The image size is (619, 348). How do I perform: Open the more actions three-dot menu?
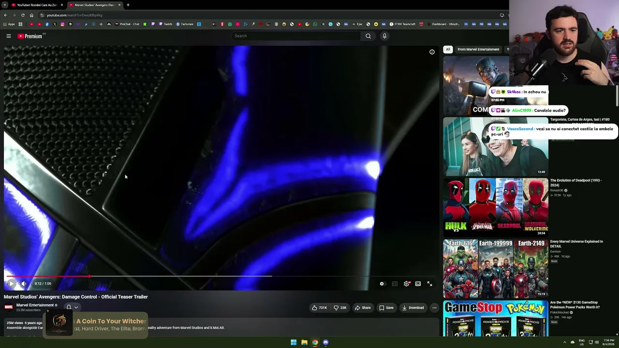tap(434, 307)
